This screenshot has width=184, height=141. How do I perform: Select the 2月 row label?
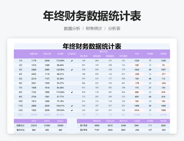tap(21, 65)
